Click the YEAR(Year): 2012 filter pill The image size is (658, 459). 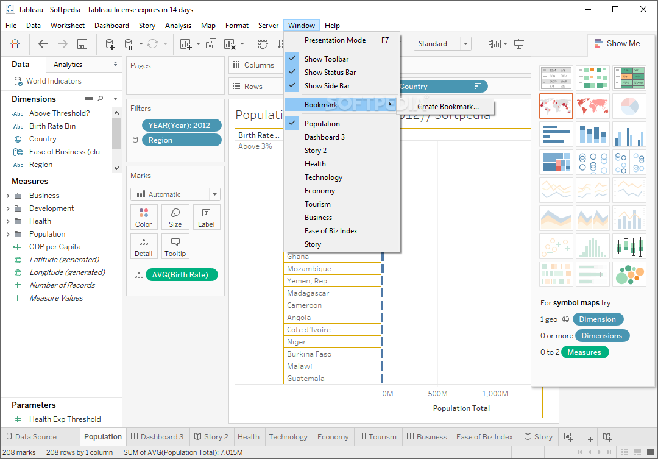tap(182, 125)
